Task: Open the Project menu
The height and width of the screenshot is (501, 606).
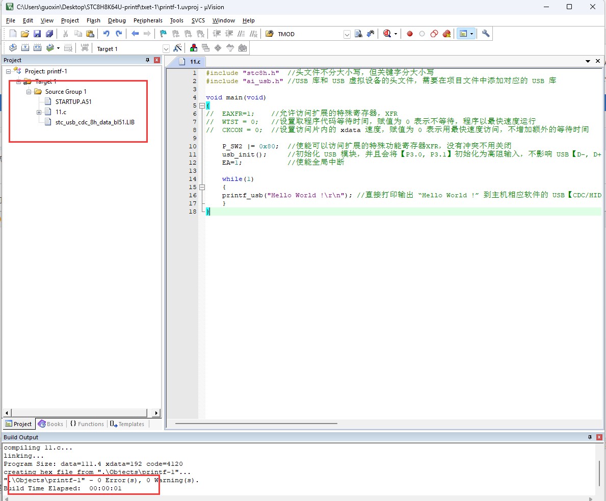Action: tap(70, 20)
